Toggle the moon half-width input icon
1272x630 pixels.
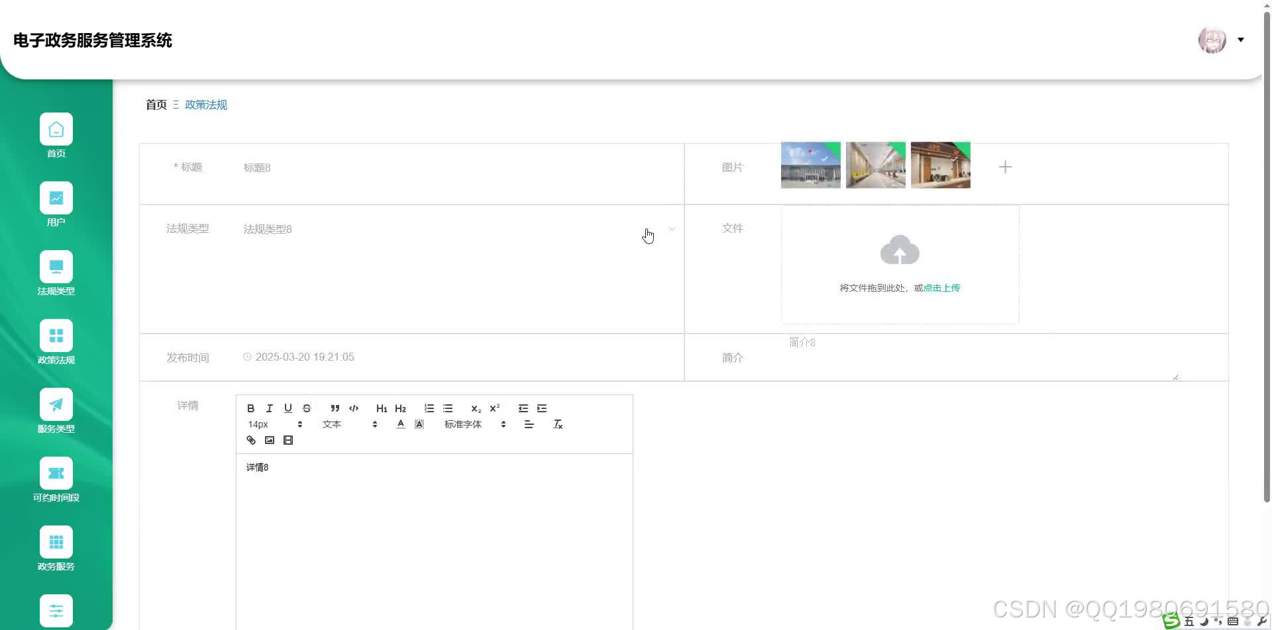pyautogui.click(x=1204, y=621)
